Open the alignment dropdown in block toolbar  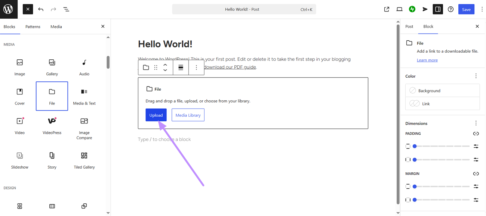click(181, 67)
